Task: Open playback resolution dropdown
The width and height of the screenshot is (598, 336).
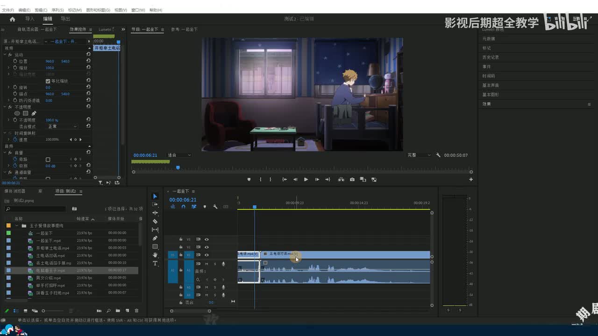Action: click(x=419, y=155)
